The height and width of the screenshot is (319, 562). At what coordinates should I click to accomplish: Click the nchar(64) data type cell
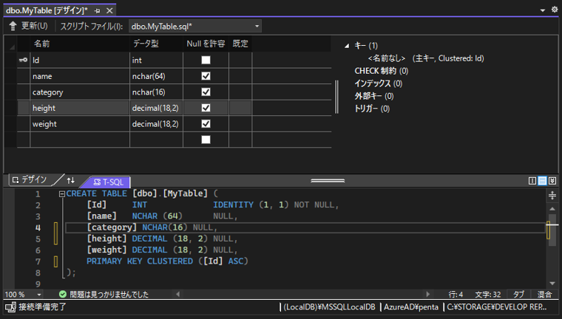pyautogui.click(x=156, y=76)
